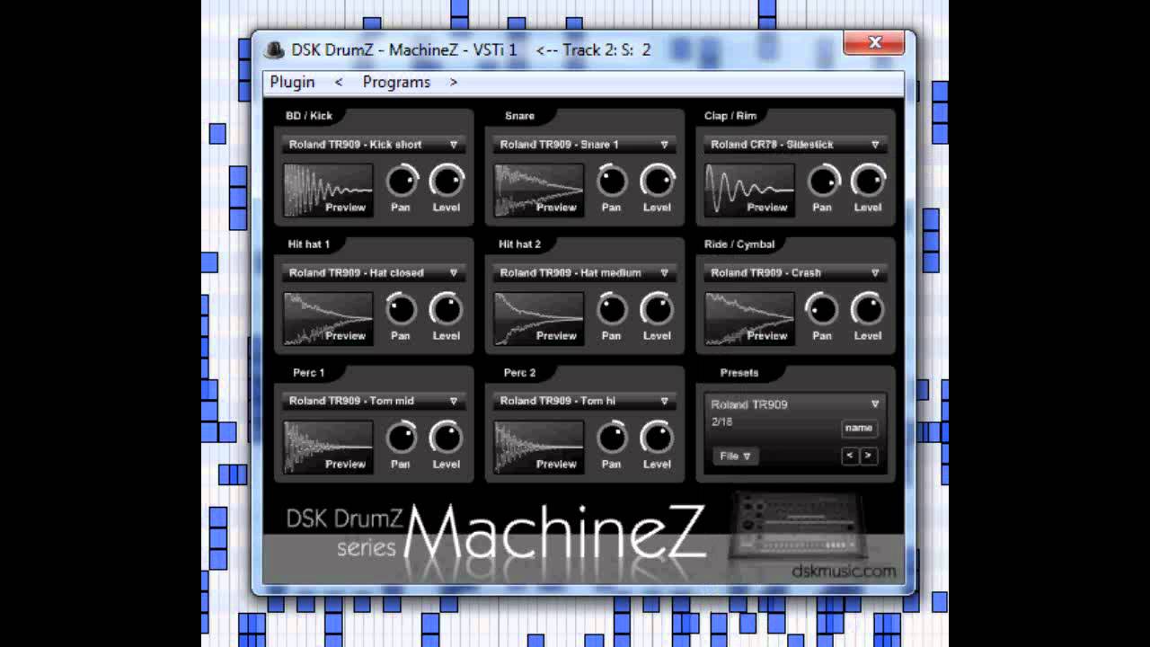Open the Roland TR909 - Snare 1 dropdown
1150x647 pixels.
pos(584,145)
